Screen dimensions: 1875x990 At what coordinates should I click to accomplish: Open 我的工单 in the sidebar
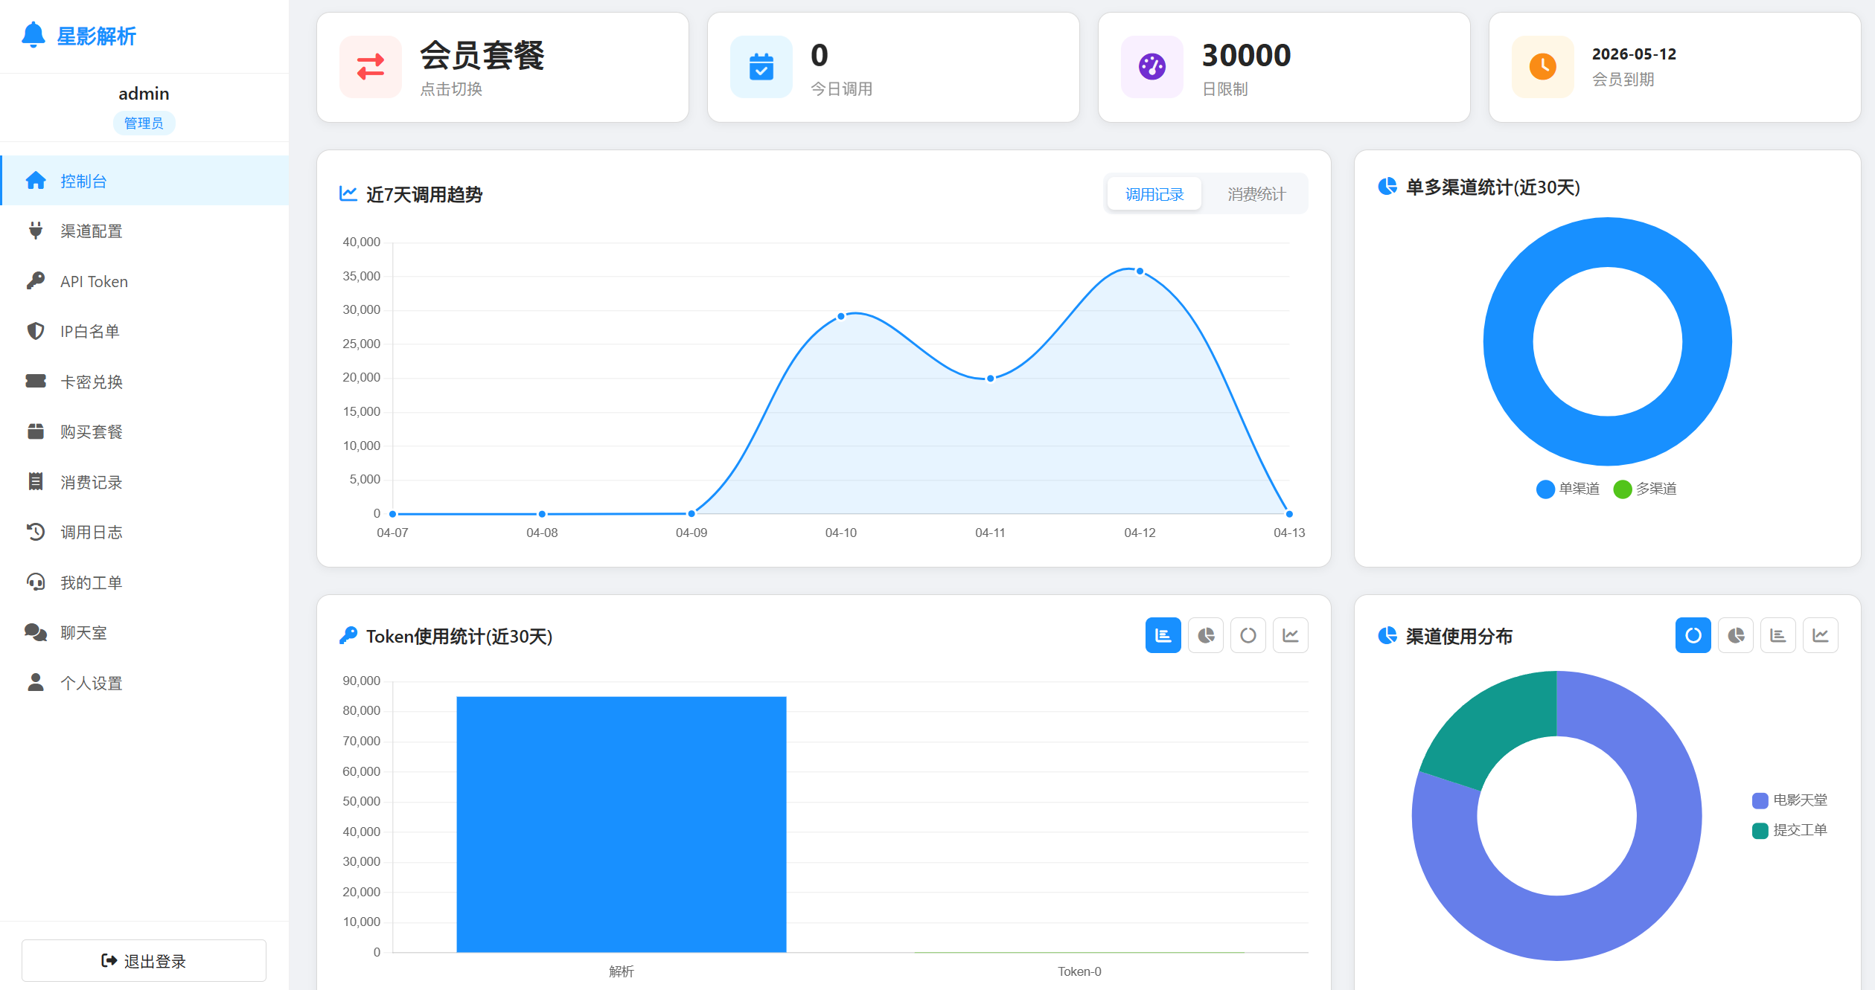click(144, 582)
